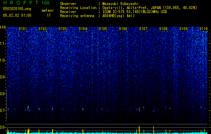Viewport: 211px width, 134px height.
Task: Click the 0105 time marker
Action: (x=103, y=28)
